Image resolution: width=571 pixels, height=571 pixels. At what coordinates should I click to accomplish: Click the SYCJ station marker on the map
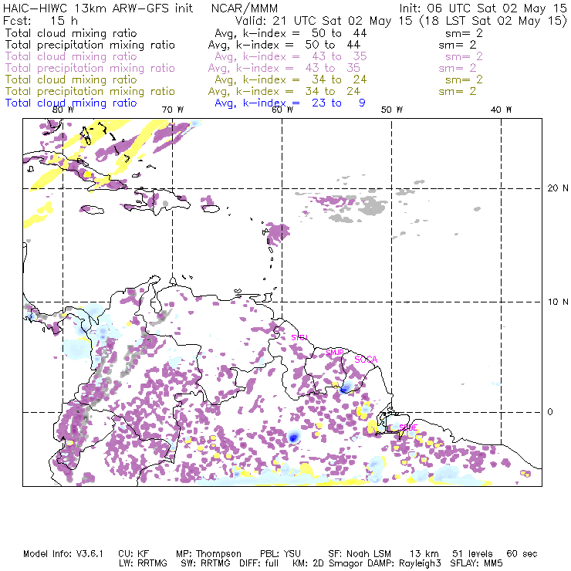[x=299, y=337]
